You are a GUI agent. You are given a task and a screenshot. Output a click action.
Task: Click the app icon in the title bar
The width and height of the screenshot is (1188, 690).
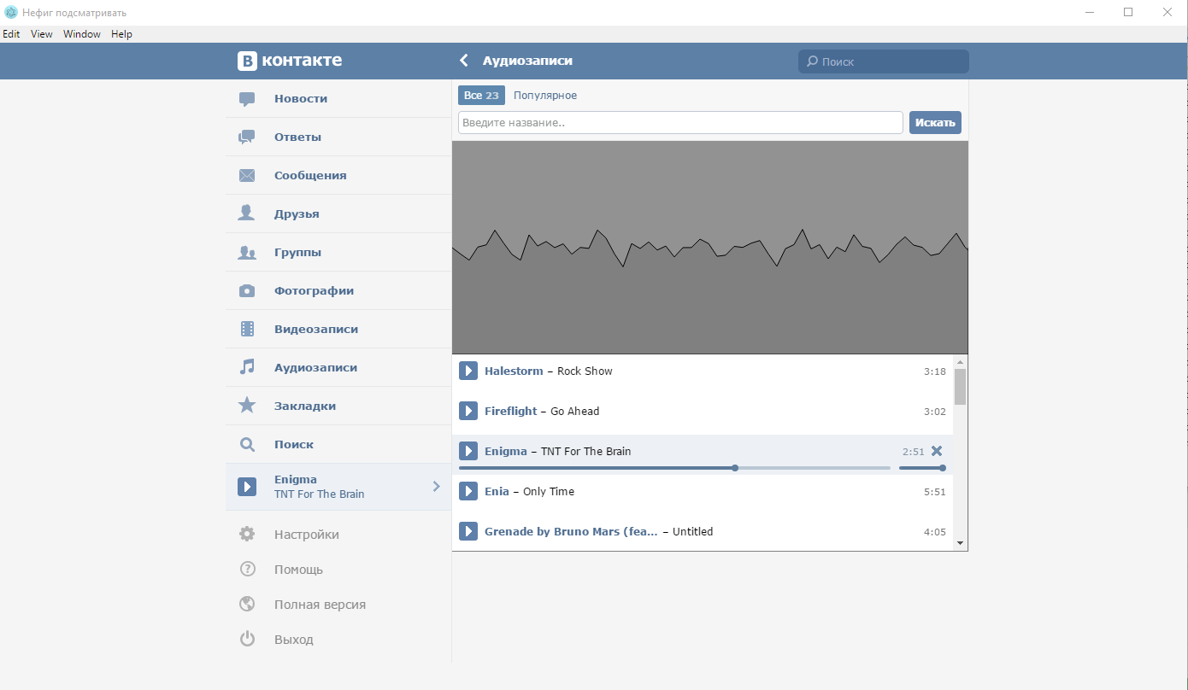tap(11, 12)
